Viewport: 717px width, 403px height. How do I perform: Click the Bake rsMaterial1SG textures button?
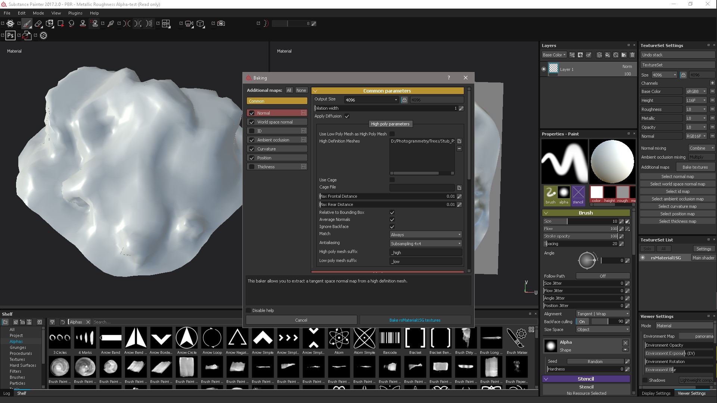pyautogui.click(x=414, y=320)
